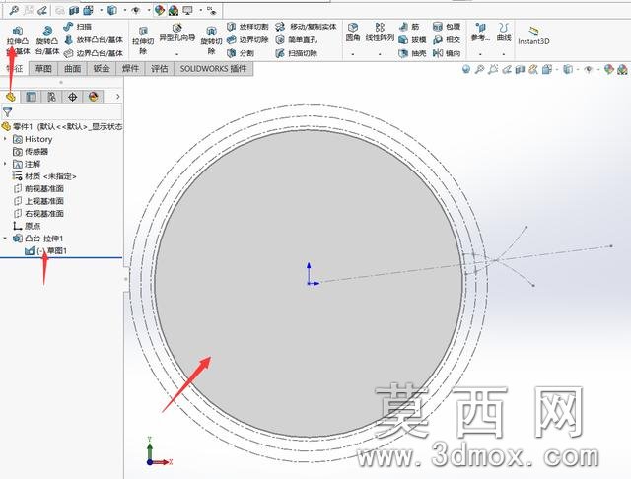Screen dimensions: 631x479
Task: Toggle Hide/Show Items in heads-up toolbar
Action: [588, 70]
